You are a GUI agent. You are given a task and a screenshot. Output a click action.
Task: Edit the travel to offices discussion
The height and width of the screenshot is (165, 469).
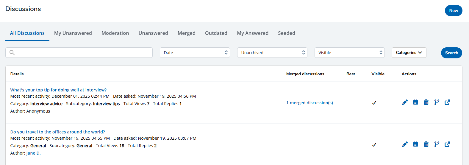click(405, 144)
